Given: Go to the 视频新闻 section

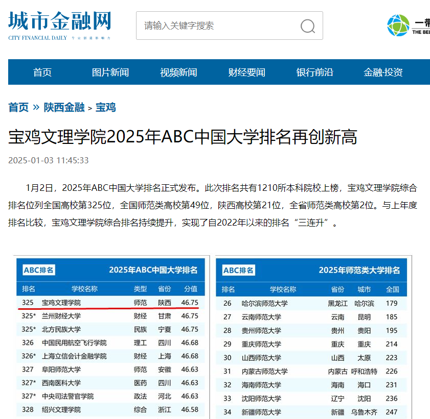Looking at the screenshot, I should click(178, 72).
